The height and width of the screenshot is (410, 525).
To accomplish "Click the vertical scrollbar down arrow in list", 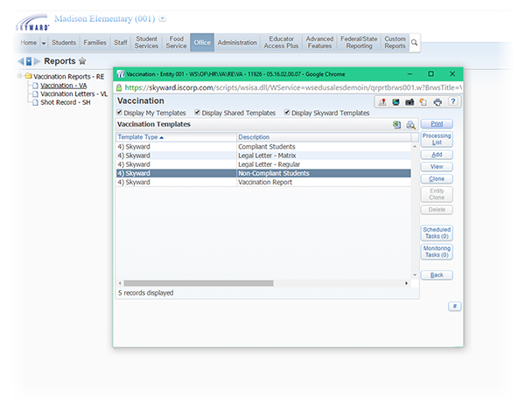I will point(415,274).
